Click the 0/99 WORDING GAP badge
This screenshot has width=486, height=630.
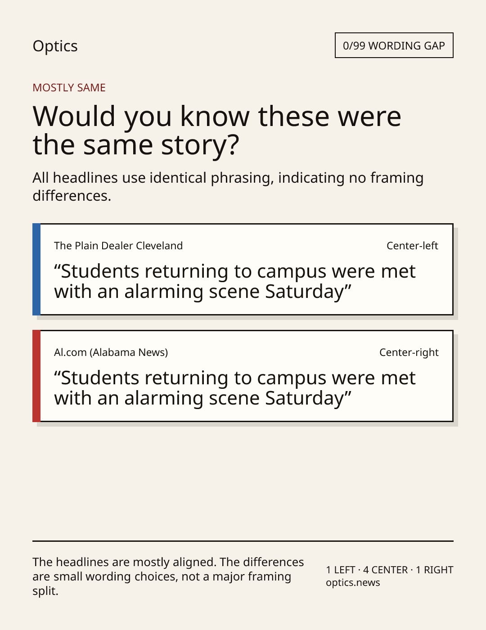click(394, 45)
